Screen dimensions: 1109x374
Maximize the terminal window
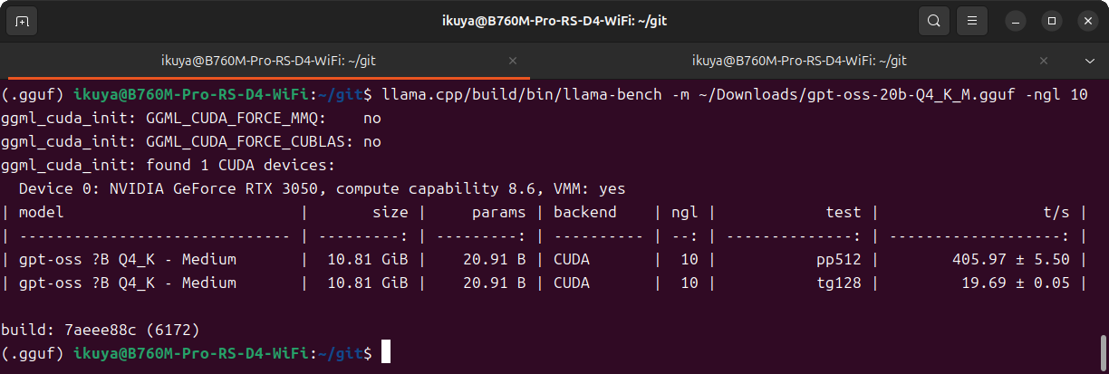1051,20
